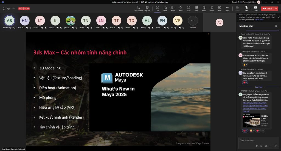Screen dimensions: 281x151
Task: Select the PACIS photo participant avatar
Action: pyautogui.click(x=71, y=21)
